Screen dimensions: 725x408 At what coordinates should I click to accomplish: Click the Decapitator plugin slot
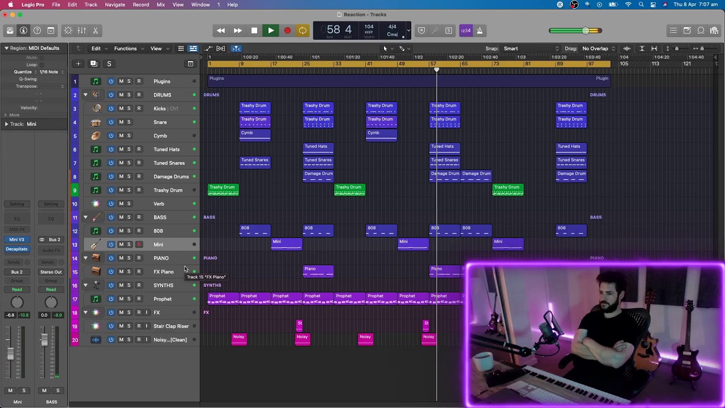click(x=16, y=249)
